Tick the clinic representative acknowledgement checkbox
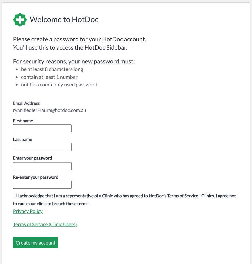 (15, 195)
